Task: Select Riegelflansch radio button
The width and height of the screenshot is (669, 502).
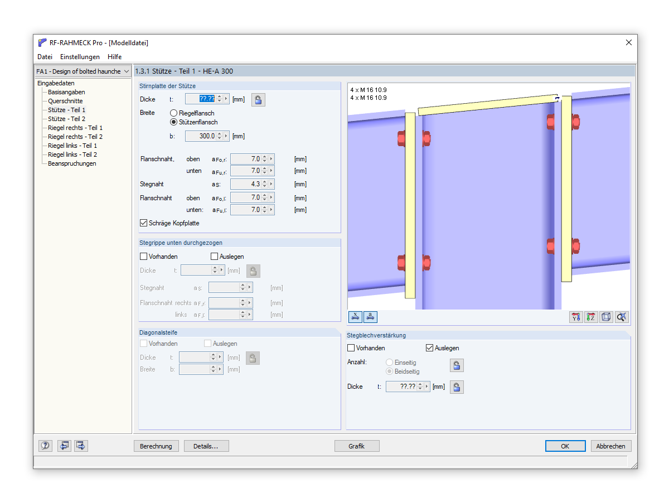Action: (173, 113)
